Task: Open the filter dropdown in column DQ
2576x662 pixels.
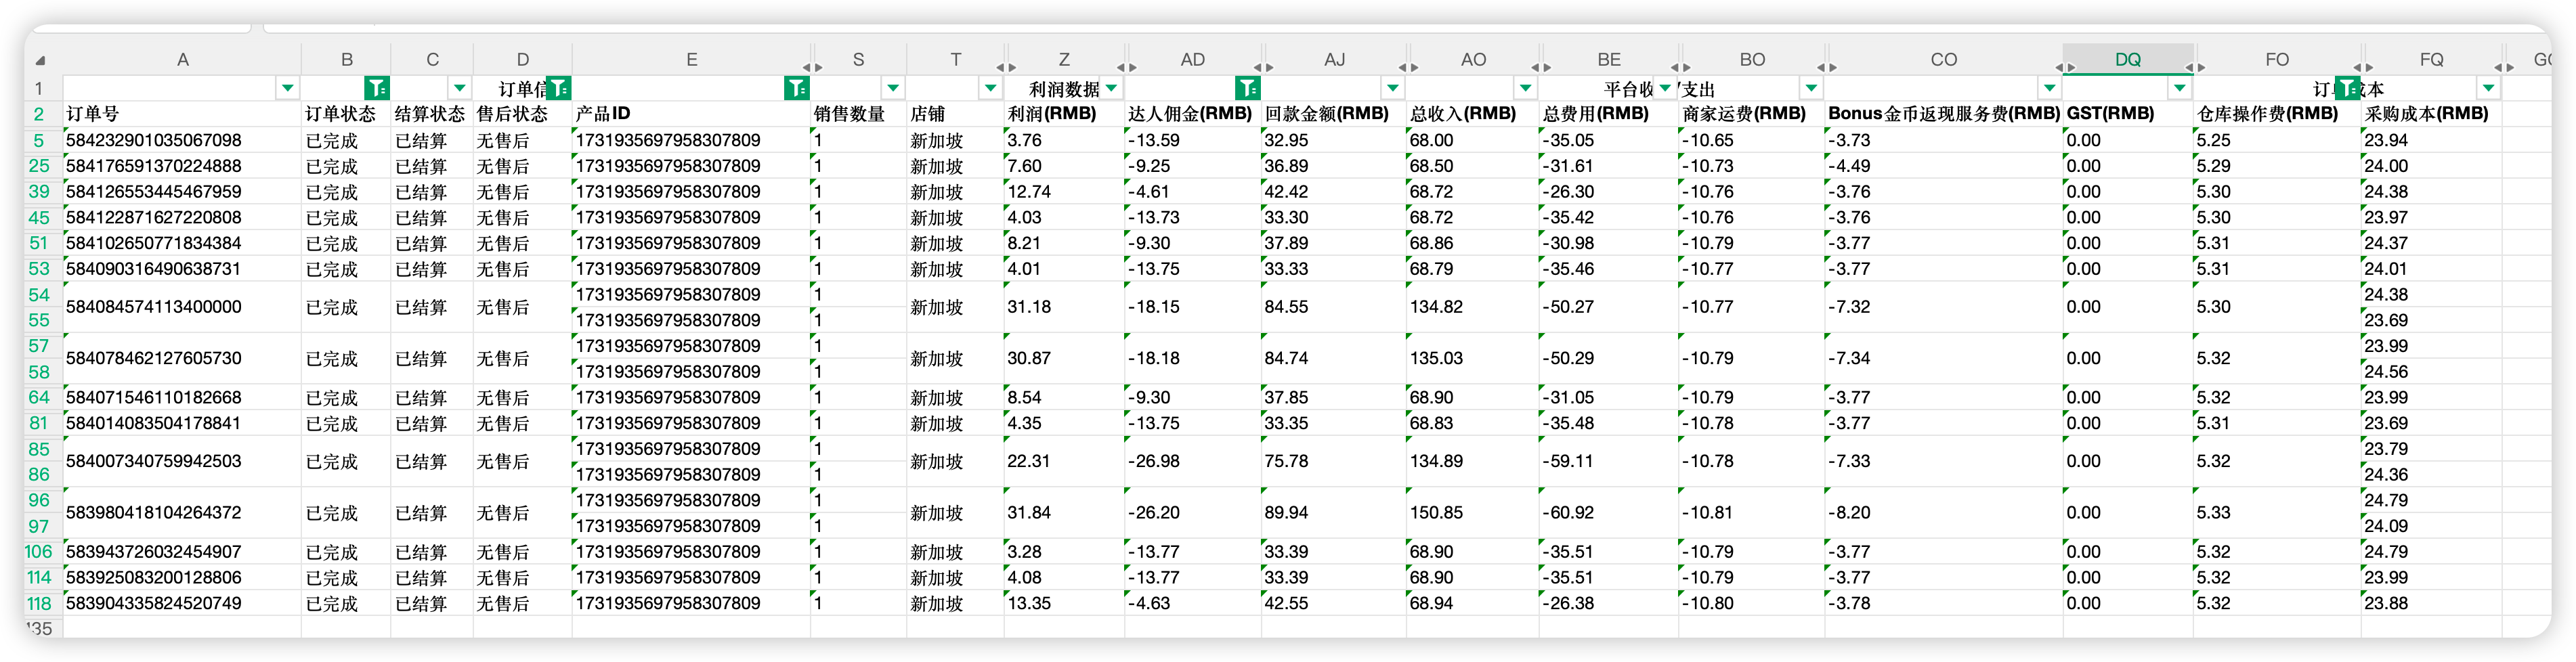Action: pos(2180,88)
